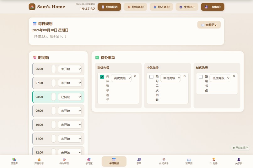
Task: Open 资源库 in bottom navigation
Action: [14, 161]
